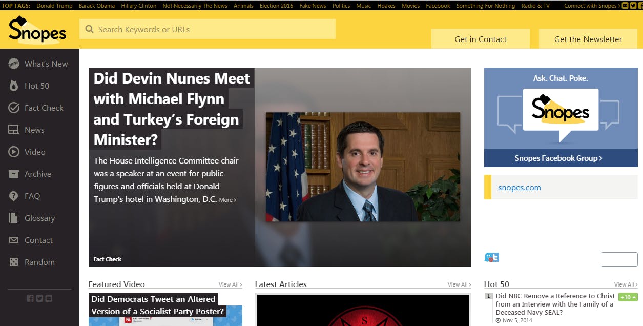Image resolution: width=643 pixels, height=326 pixels.
Task: Click the More link in the Nunes article
Action: [x=227, y=200]
